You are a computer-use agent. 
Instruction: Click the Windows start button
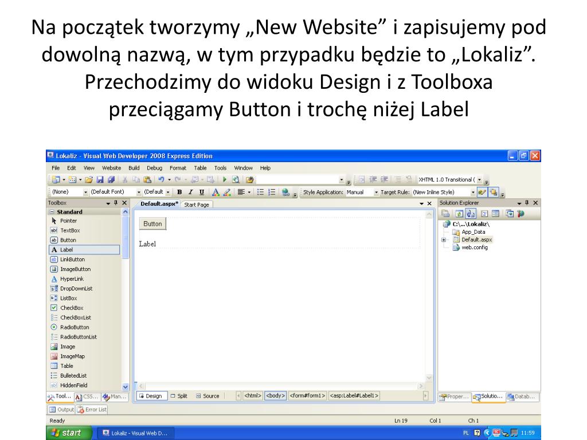(69, 433)
